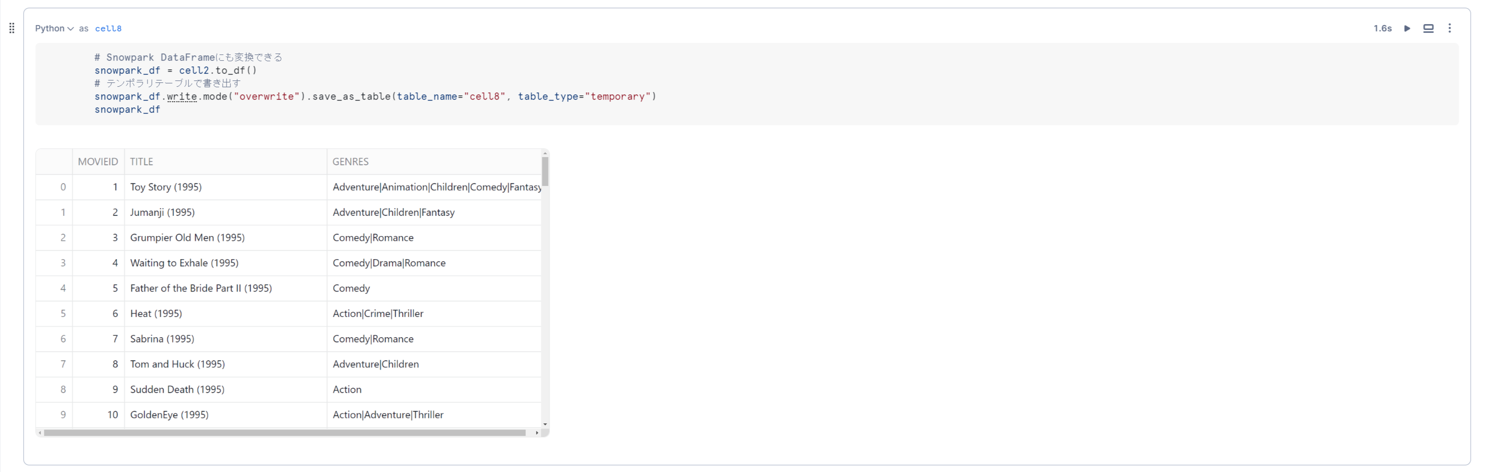The width and height of the screenshot is (1490, 472).
Task: Click the GENRES column header
Action: pos(350,162)
